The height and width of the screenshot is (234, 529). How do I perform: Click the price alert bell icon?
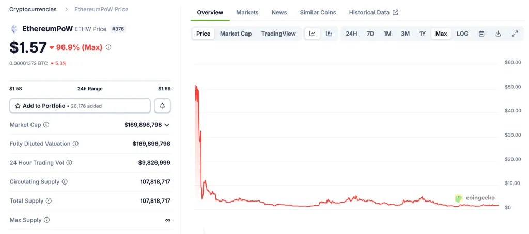162,106
